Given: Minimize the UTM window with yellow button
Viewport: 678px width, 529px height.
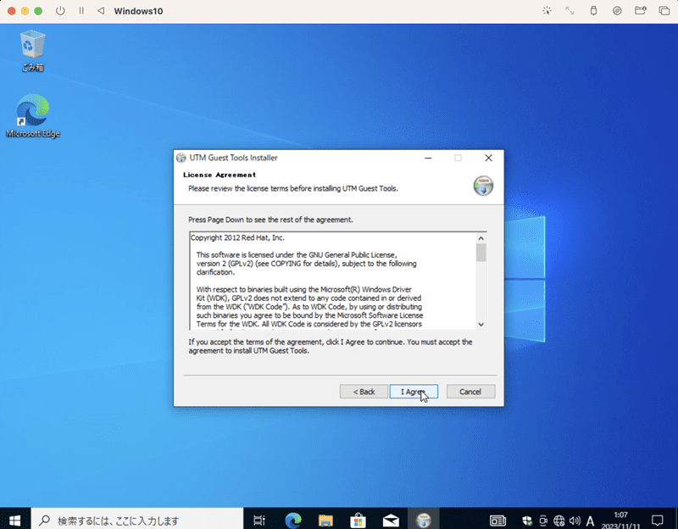Looking at the screenshot, I should point(25,11).
